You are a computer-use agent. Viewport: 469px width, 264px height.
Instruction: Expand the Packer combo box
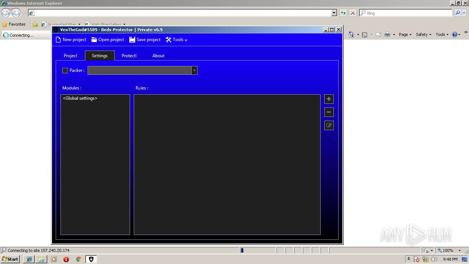click(x=194, y=70)
